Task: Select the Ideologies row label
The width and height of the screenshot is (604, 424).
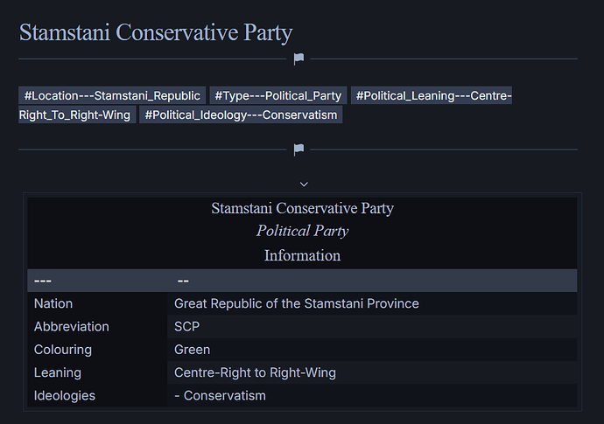Action: (x=65, y=395)
